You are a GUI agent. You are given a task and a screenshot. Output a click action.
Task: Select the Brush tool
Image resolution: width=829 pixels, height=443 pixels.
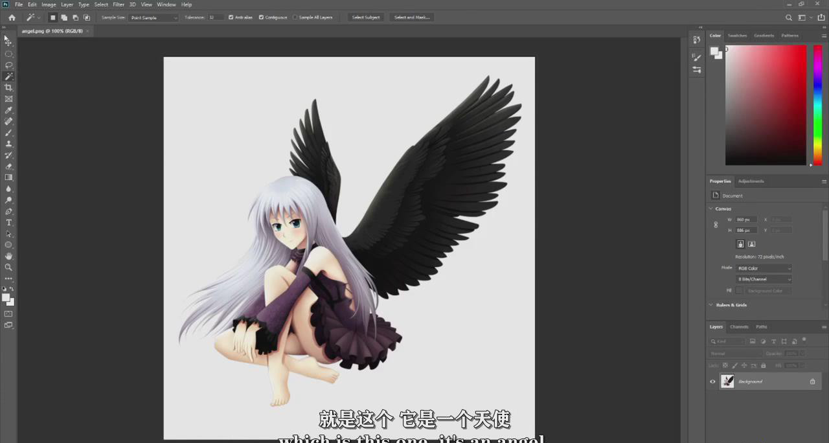(x=8, y=133)
